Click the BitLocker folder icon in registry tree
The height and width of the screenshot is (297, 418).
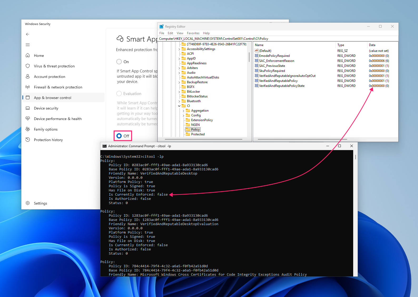click(x=184, y=92)
